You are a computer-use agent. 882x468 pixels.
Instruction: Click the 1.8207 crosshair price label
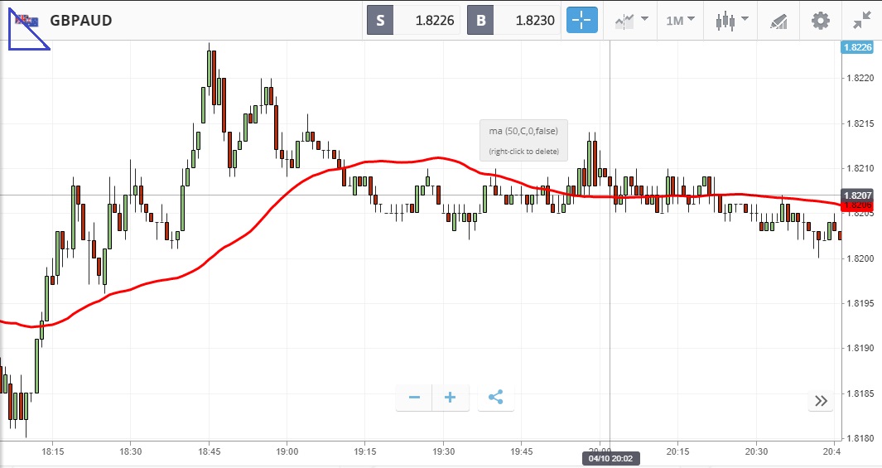click(857, 195)
